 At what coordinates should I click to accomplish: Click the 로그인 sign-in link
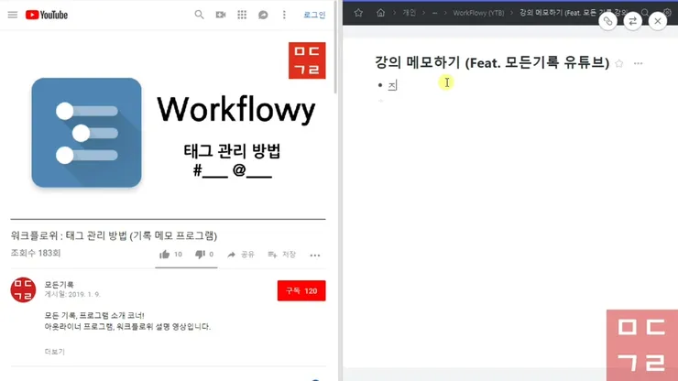pyautogui.click(x=314, y=15)
